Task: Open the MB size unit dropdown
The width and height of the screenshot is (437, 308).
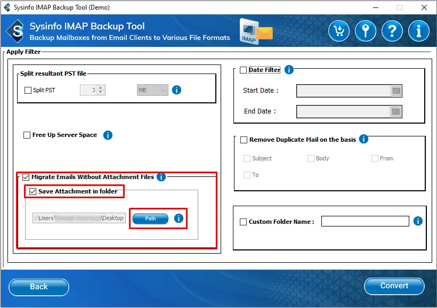Action: [152, 90]
